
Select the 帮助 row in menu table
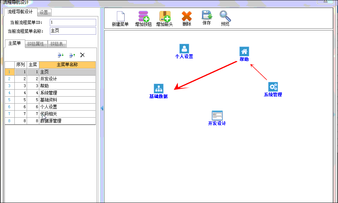[x=50, y=86]
